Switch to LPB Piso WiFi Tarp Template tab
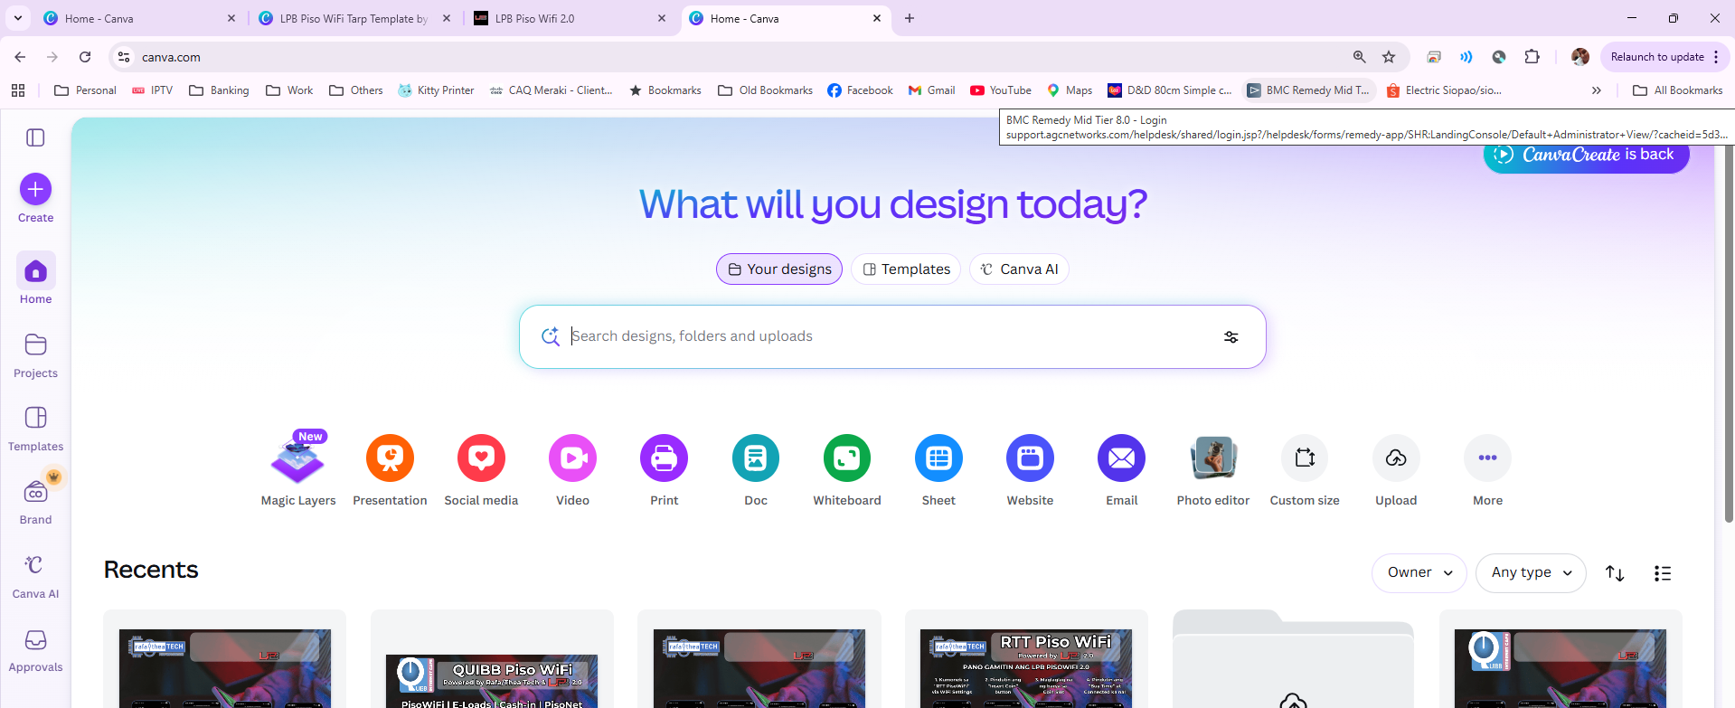 pyautogui.click(x=353, y=18)
